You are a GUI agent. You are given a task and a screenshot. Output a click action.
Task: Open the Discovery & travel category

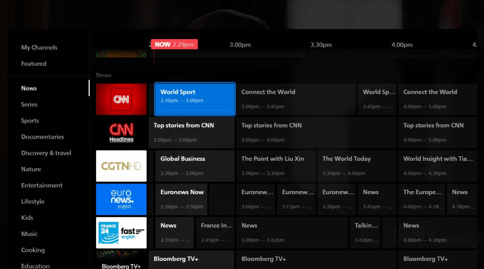click(46, 153)
